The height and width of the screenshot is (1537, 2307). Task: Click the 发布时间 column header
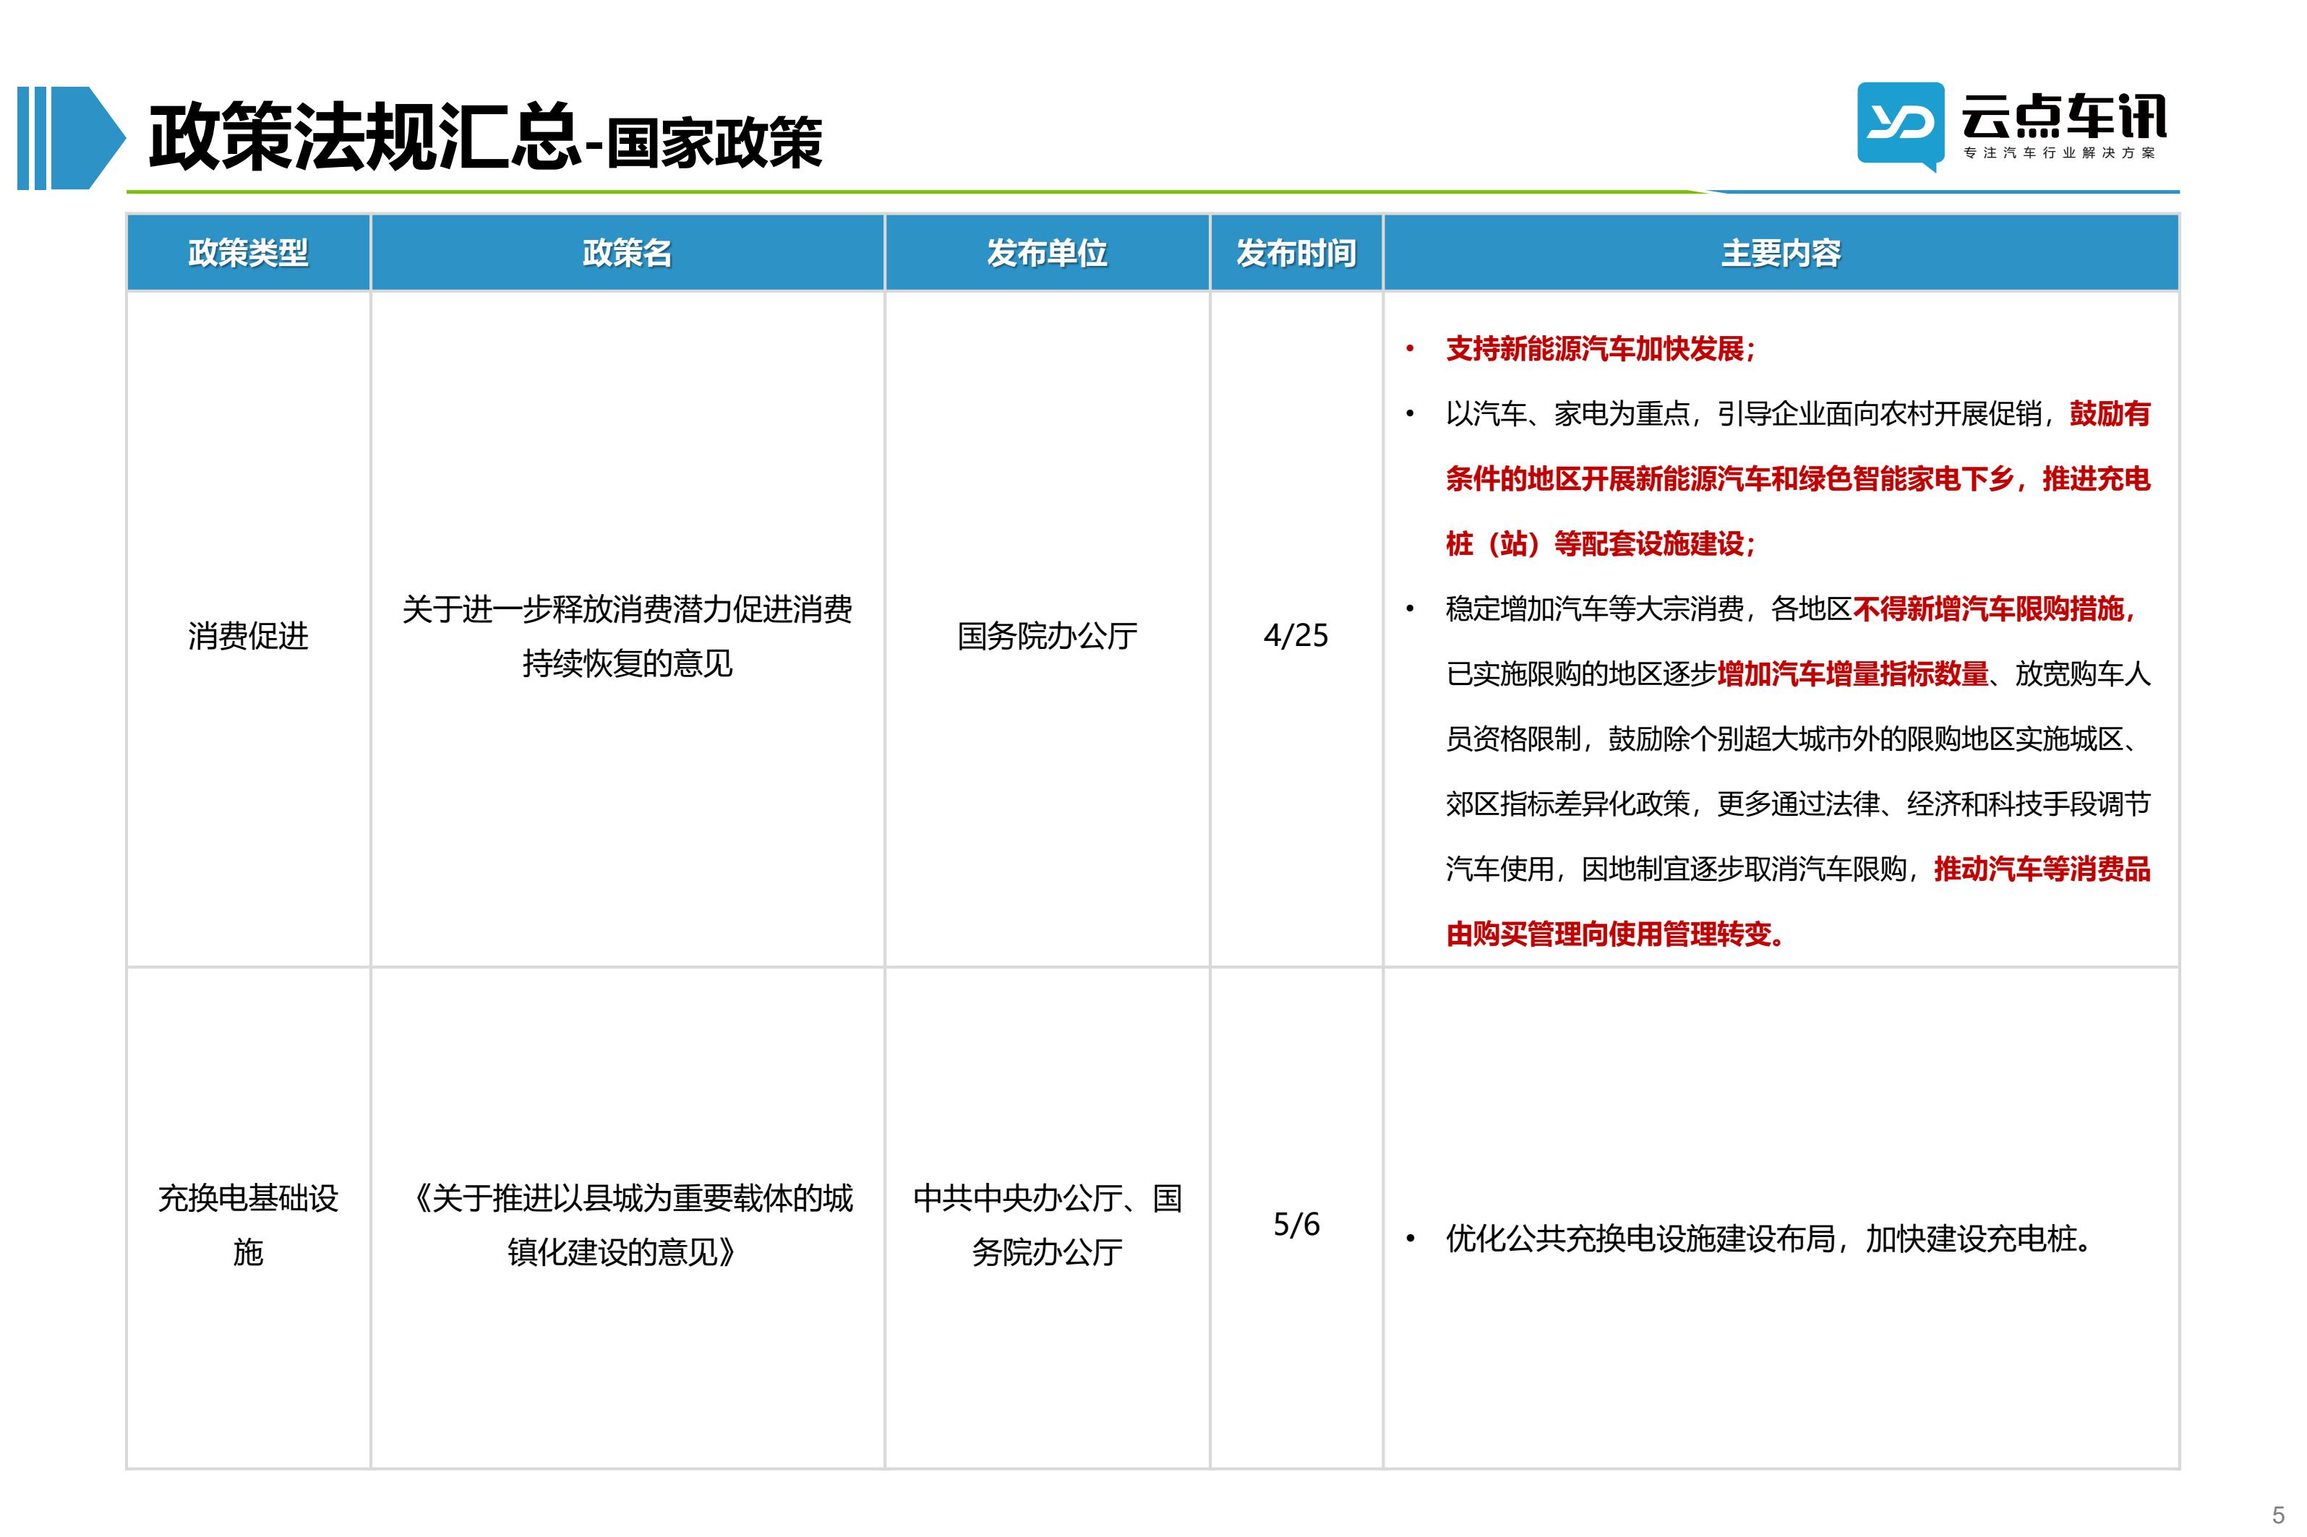(1296, 253)
